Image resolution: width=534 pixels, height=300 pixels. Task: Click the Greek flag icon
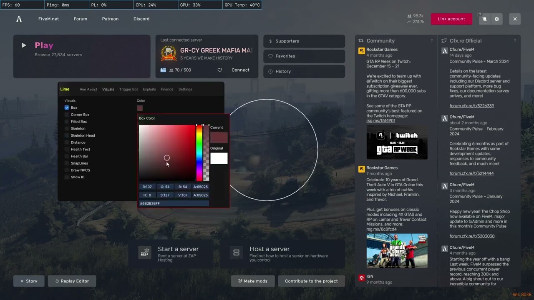pos(163,70)
